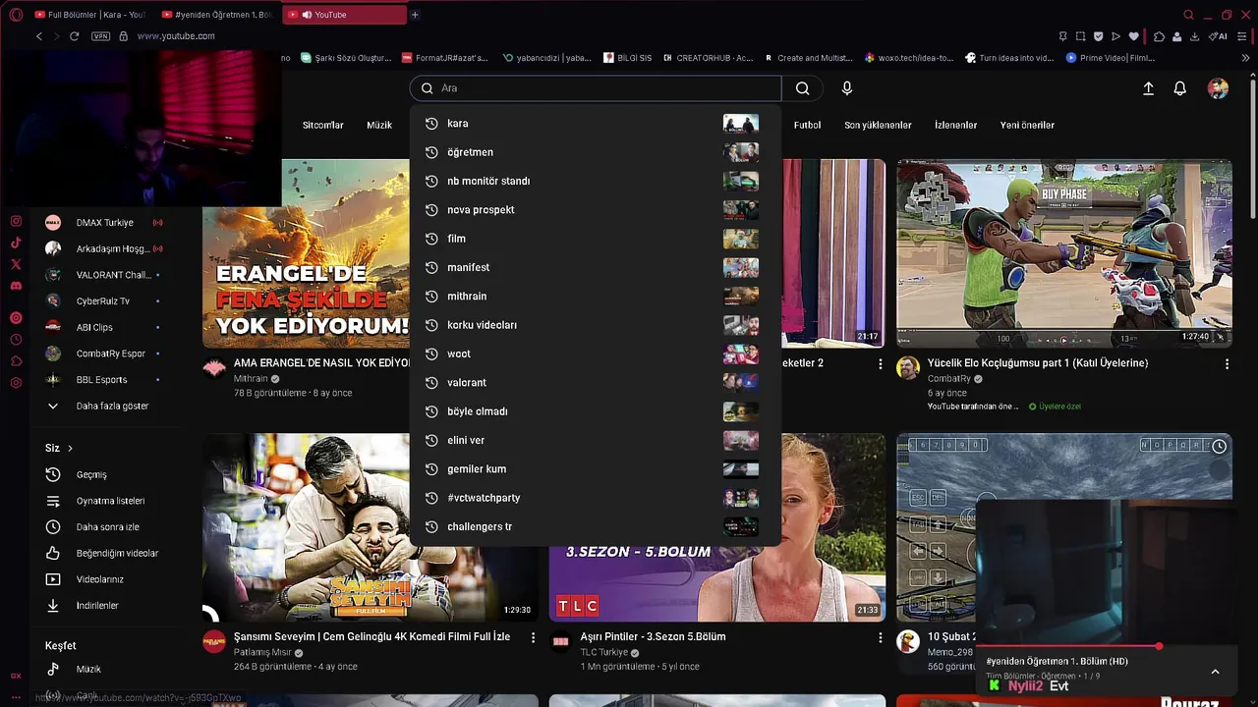Screen dimensions: 1258x707
Task: Open video menu for Aşırı Pintiler
Action: 880,638
